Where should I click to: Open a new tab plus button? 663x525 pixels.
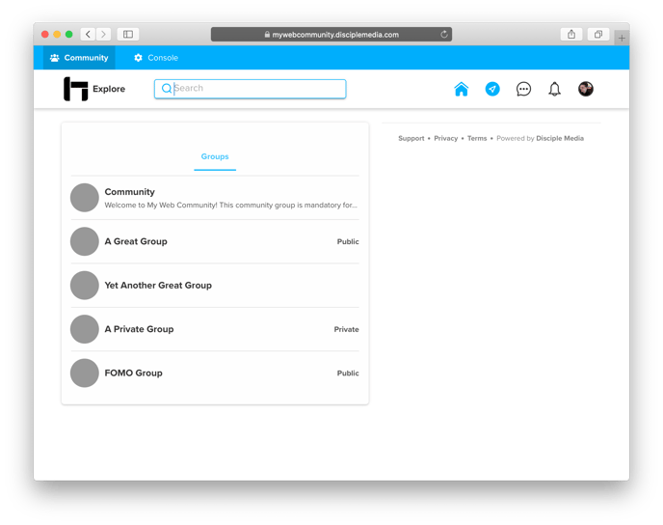tap(622, 38)
